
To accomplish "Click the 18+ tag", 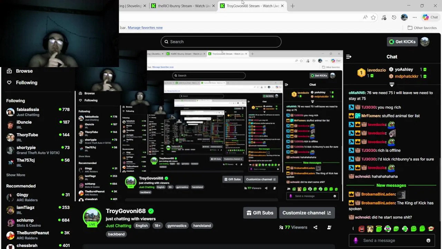I will 157,225.
